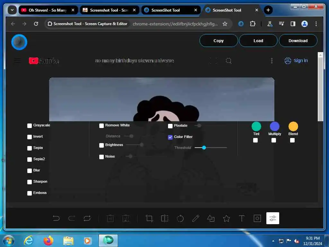Enable the Sepia filter checkbox

(29, 148)
